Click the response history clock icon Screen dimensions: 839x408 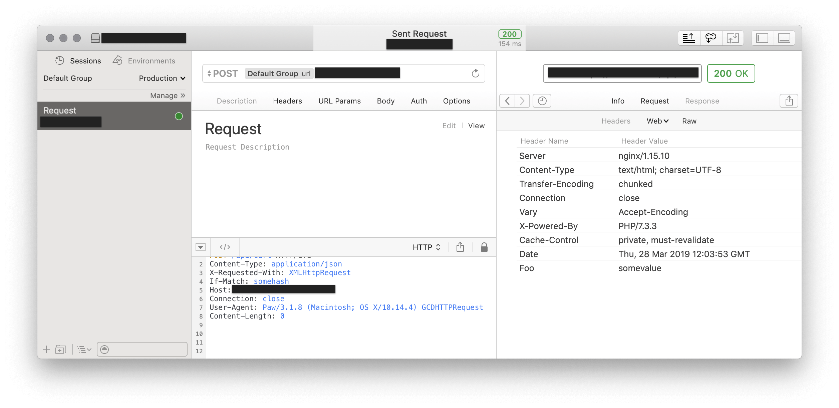542,101
